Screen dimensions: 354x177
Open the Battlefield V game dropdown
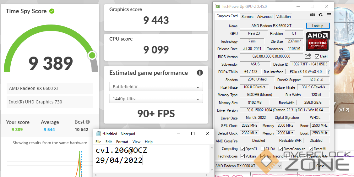[x=156, y=86]
